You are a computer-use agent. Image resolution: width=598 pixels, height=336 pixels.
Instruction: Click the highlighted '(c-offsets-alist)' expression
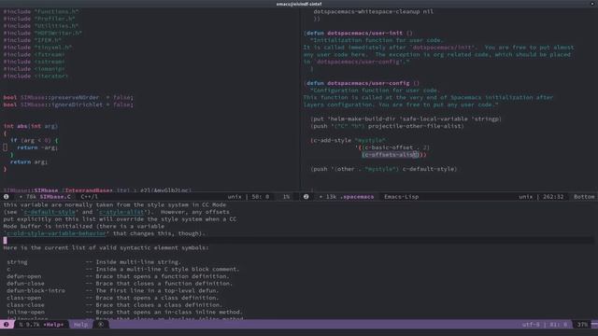(391, 155)
